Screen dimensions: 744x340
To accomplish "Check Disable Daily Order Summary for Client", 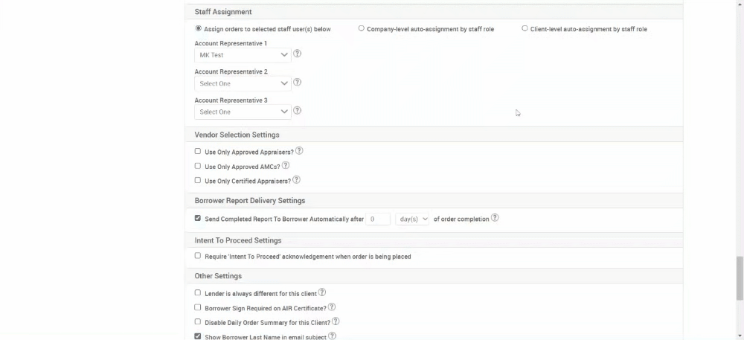I will [197, 321].
